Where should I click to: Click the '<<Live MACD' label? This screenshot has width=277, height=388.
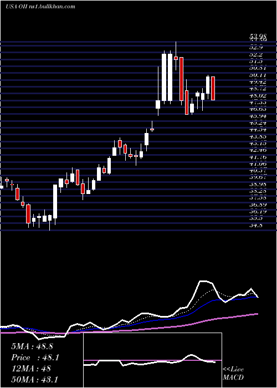[x=233, y=374]
